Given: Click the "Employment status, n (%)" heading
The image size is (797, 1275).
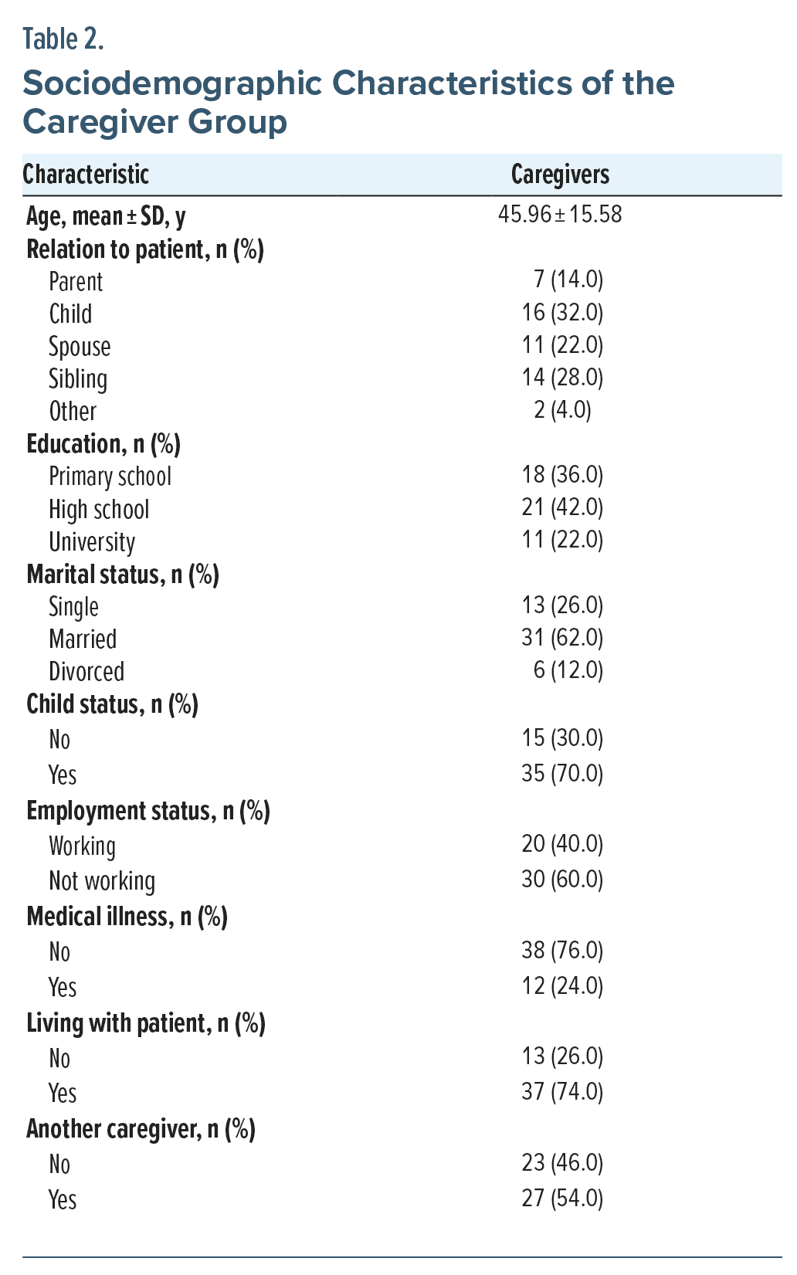Looking at the screenshot, I should (148, 811).
